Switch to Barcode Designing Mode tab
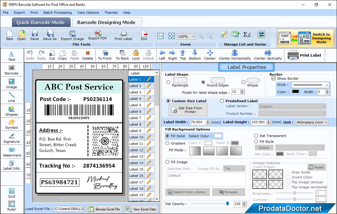The width and height of the screenshot is (337, 214). pos(106,22)
